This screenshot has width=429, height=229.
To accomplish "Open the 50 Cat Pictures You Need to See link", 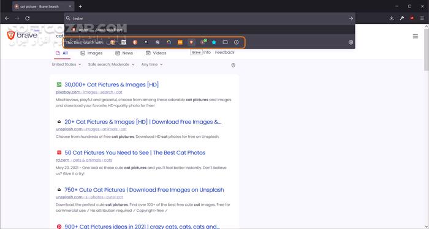I will click(135, 152).
